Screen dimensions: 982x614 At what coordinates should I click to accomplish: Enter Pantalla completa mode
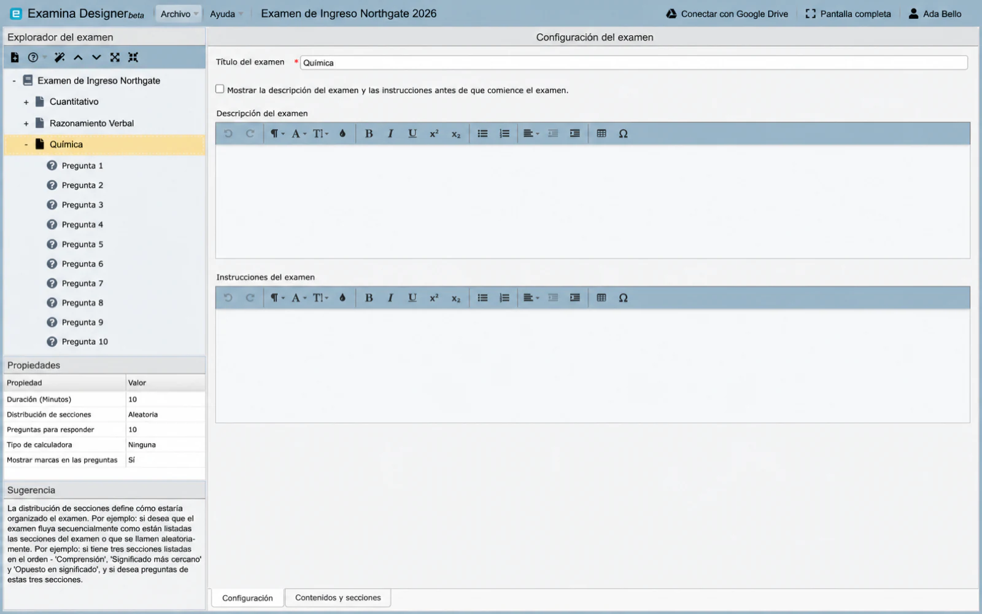[848, 14]
